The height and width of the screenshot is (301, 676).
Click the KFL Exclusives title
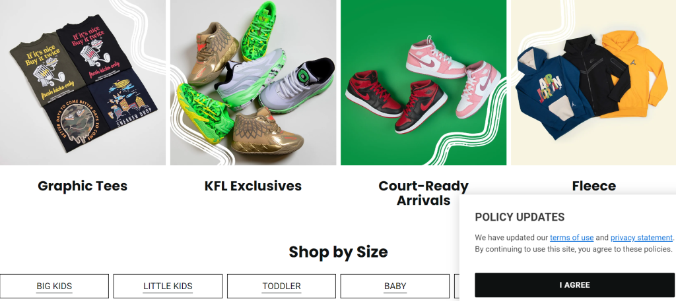point(253,186)
